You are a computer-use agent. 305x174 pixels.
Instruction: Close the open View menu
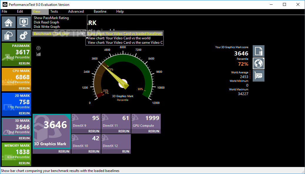coord(40,11)
